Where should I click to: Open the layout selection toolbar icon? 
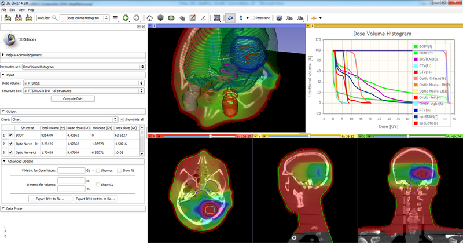[x=216, y=18]
